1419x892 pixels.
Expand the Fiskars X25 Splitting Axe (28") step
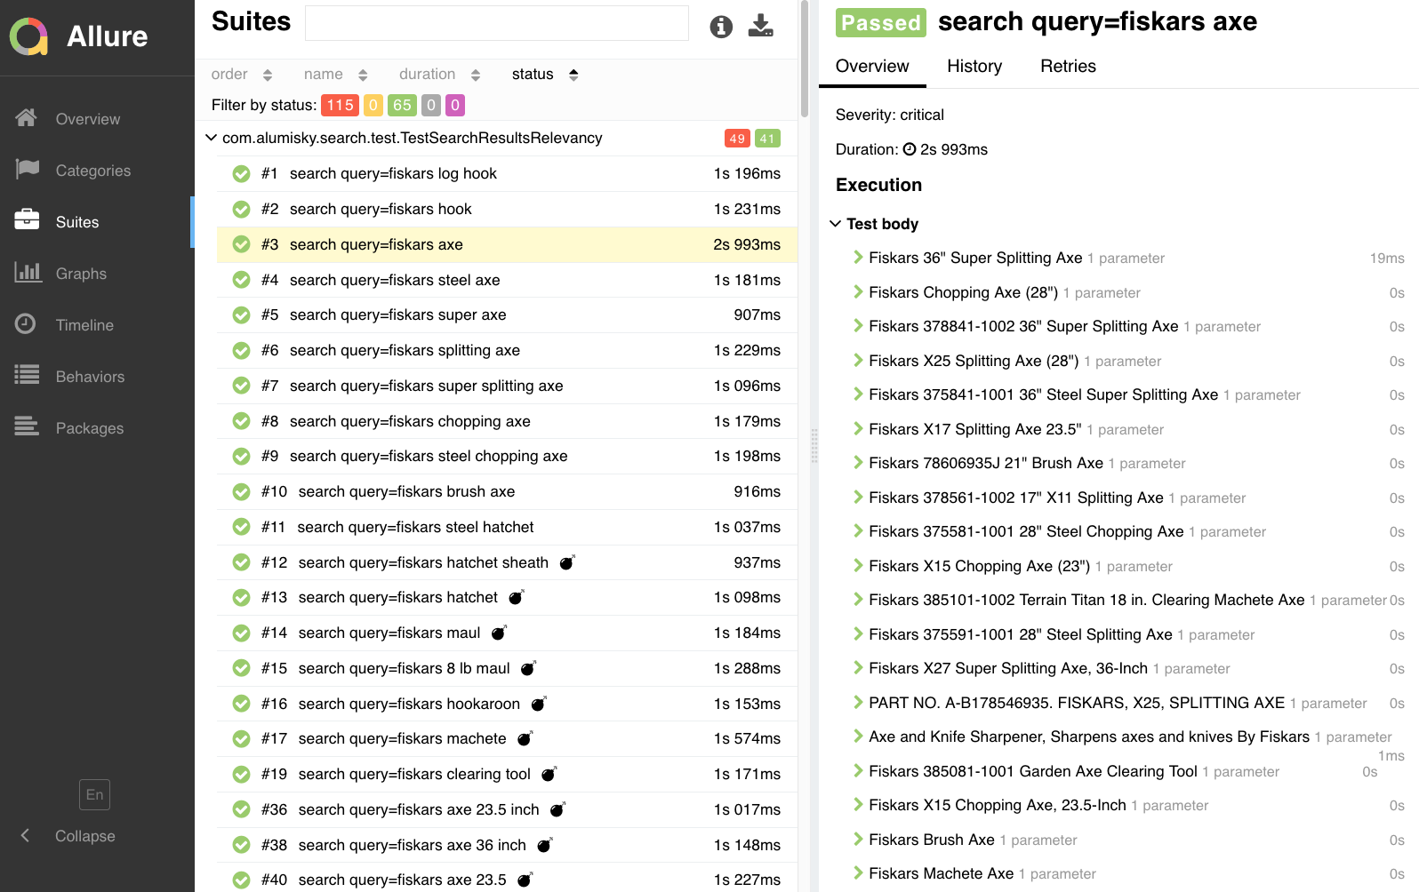974,361
